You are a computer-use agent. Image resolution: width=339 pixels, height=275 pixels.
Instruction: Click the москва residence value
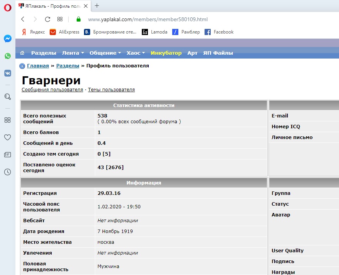pyautogui.click(x=106, y=242)
